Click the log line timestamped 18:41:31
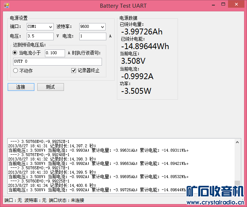 (52, 146)
